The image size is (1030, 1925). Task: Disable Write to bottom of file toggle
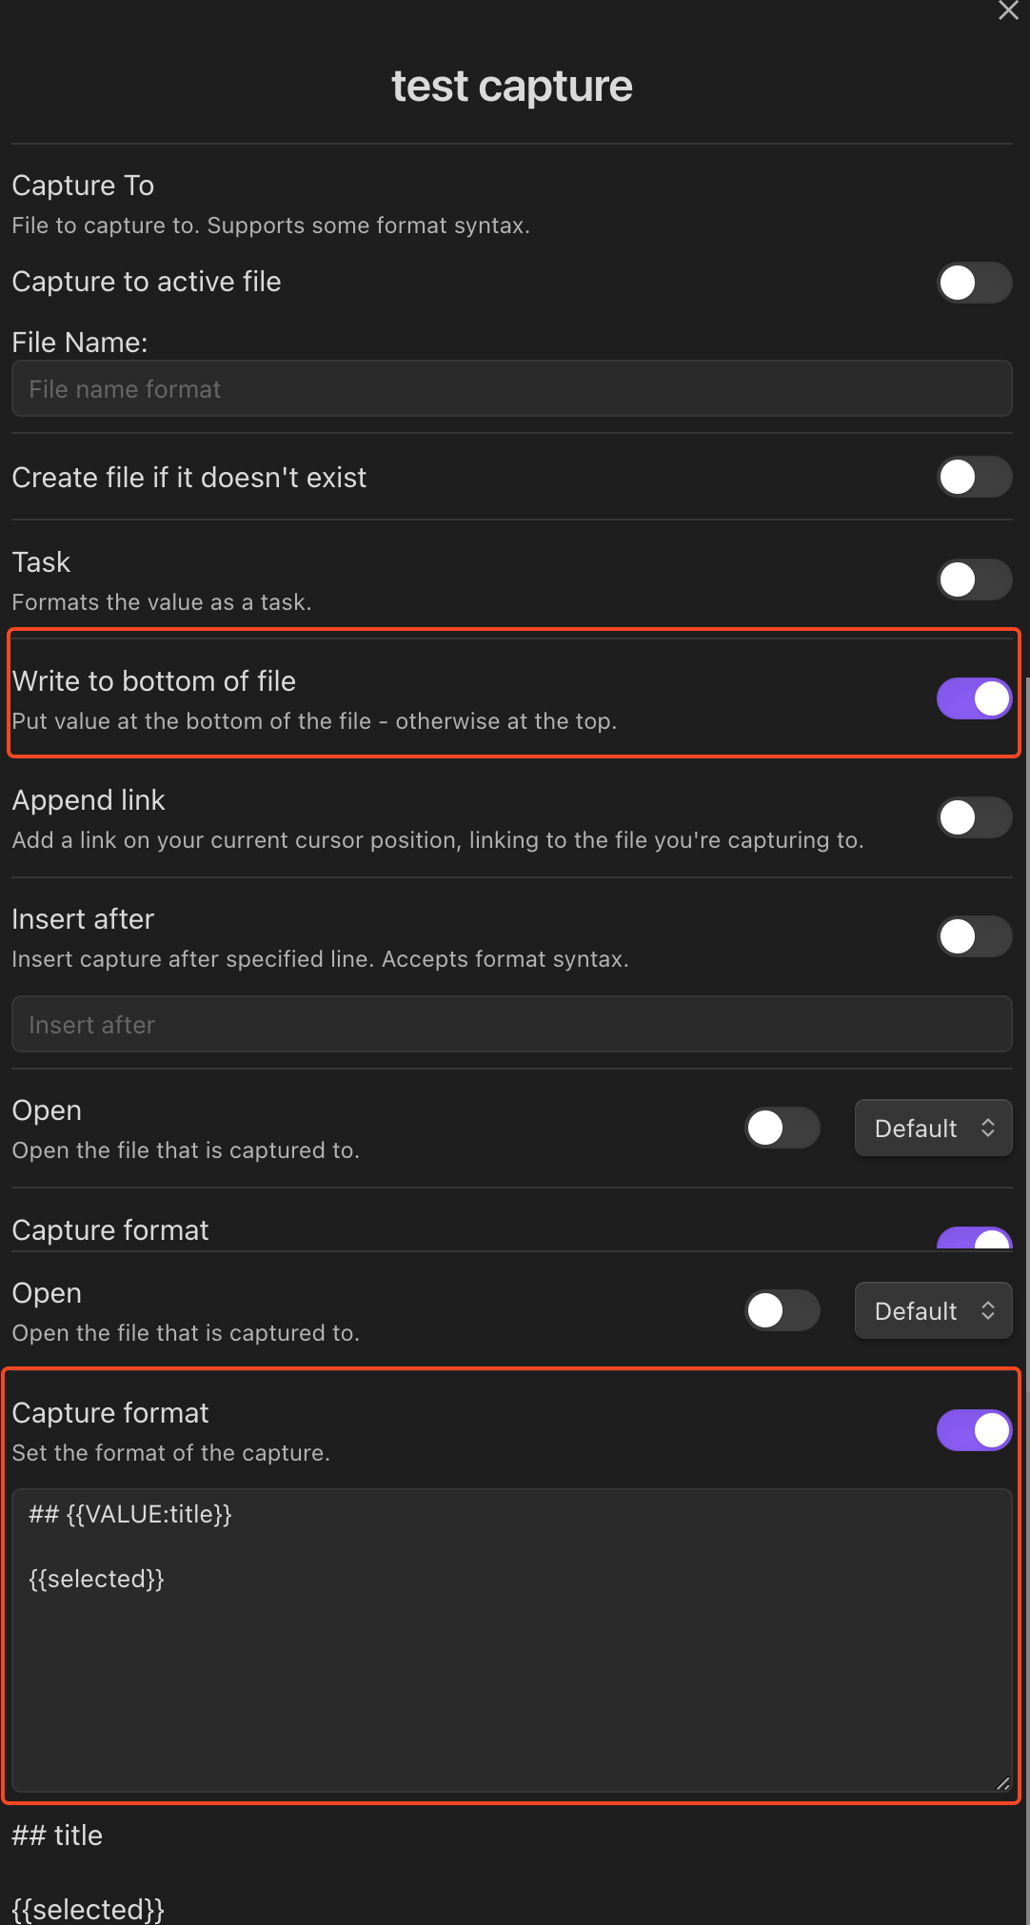click(x=974, y=698)
